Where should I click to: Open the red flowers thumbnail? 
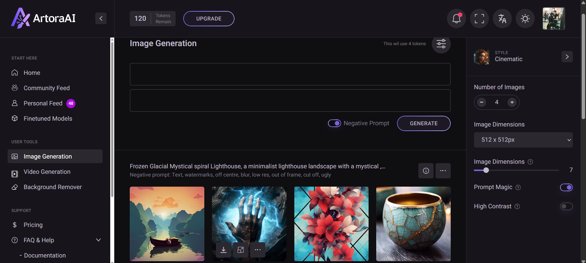click(331, 224)
